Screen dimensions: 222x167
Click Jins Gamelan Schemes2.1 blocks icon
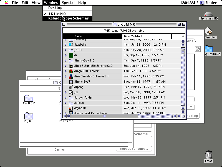[71, 76]
